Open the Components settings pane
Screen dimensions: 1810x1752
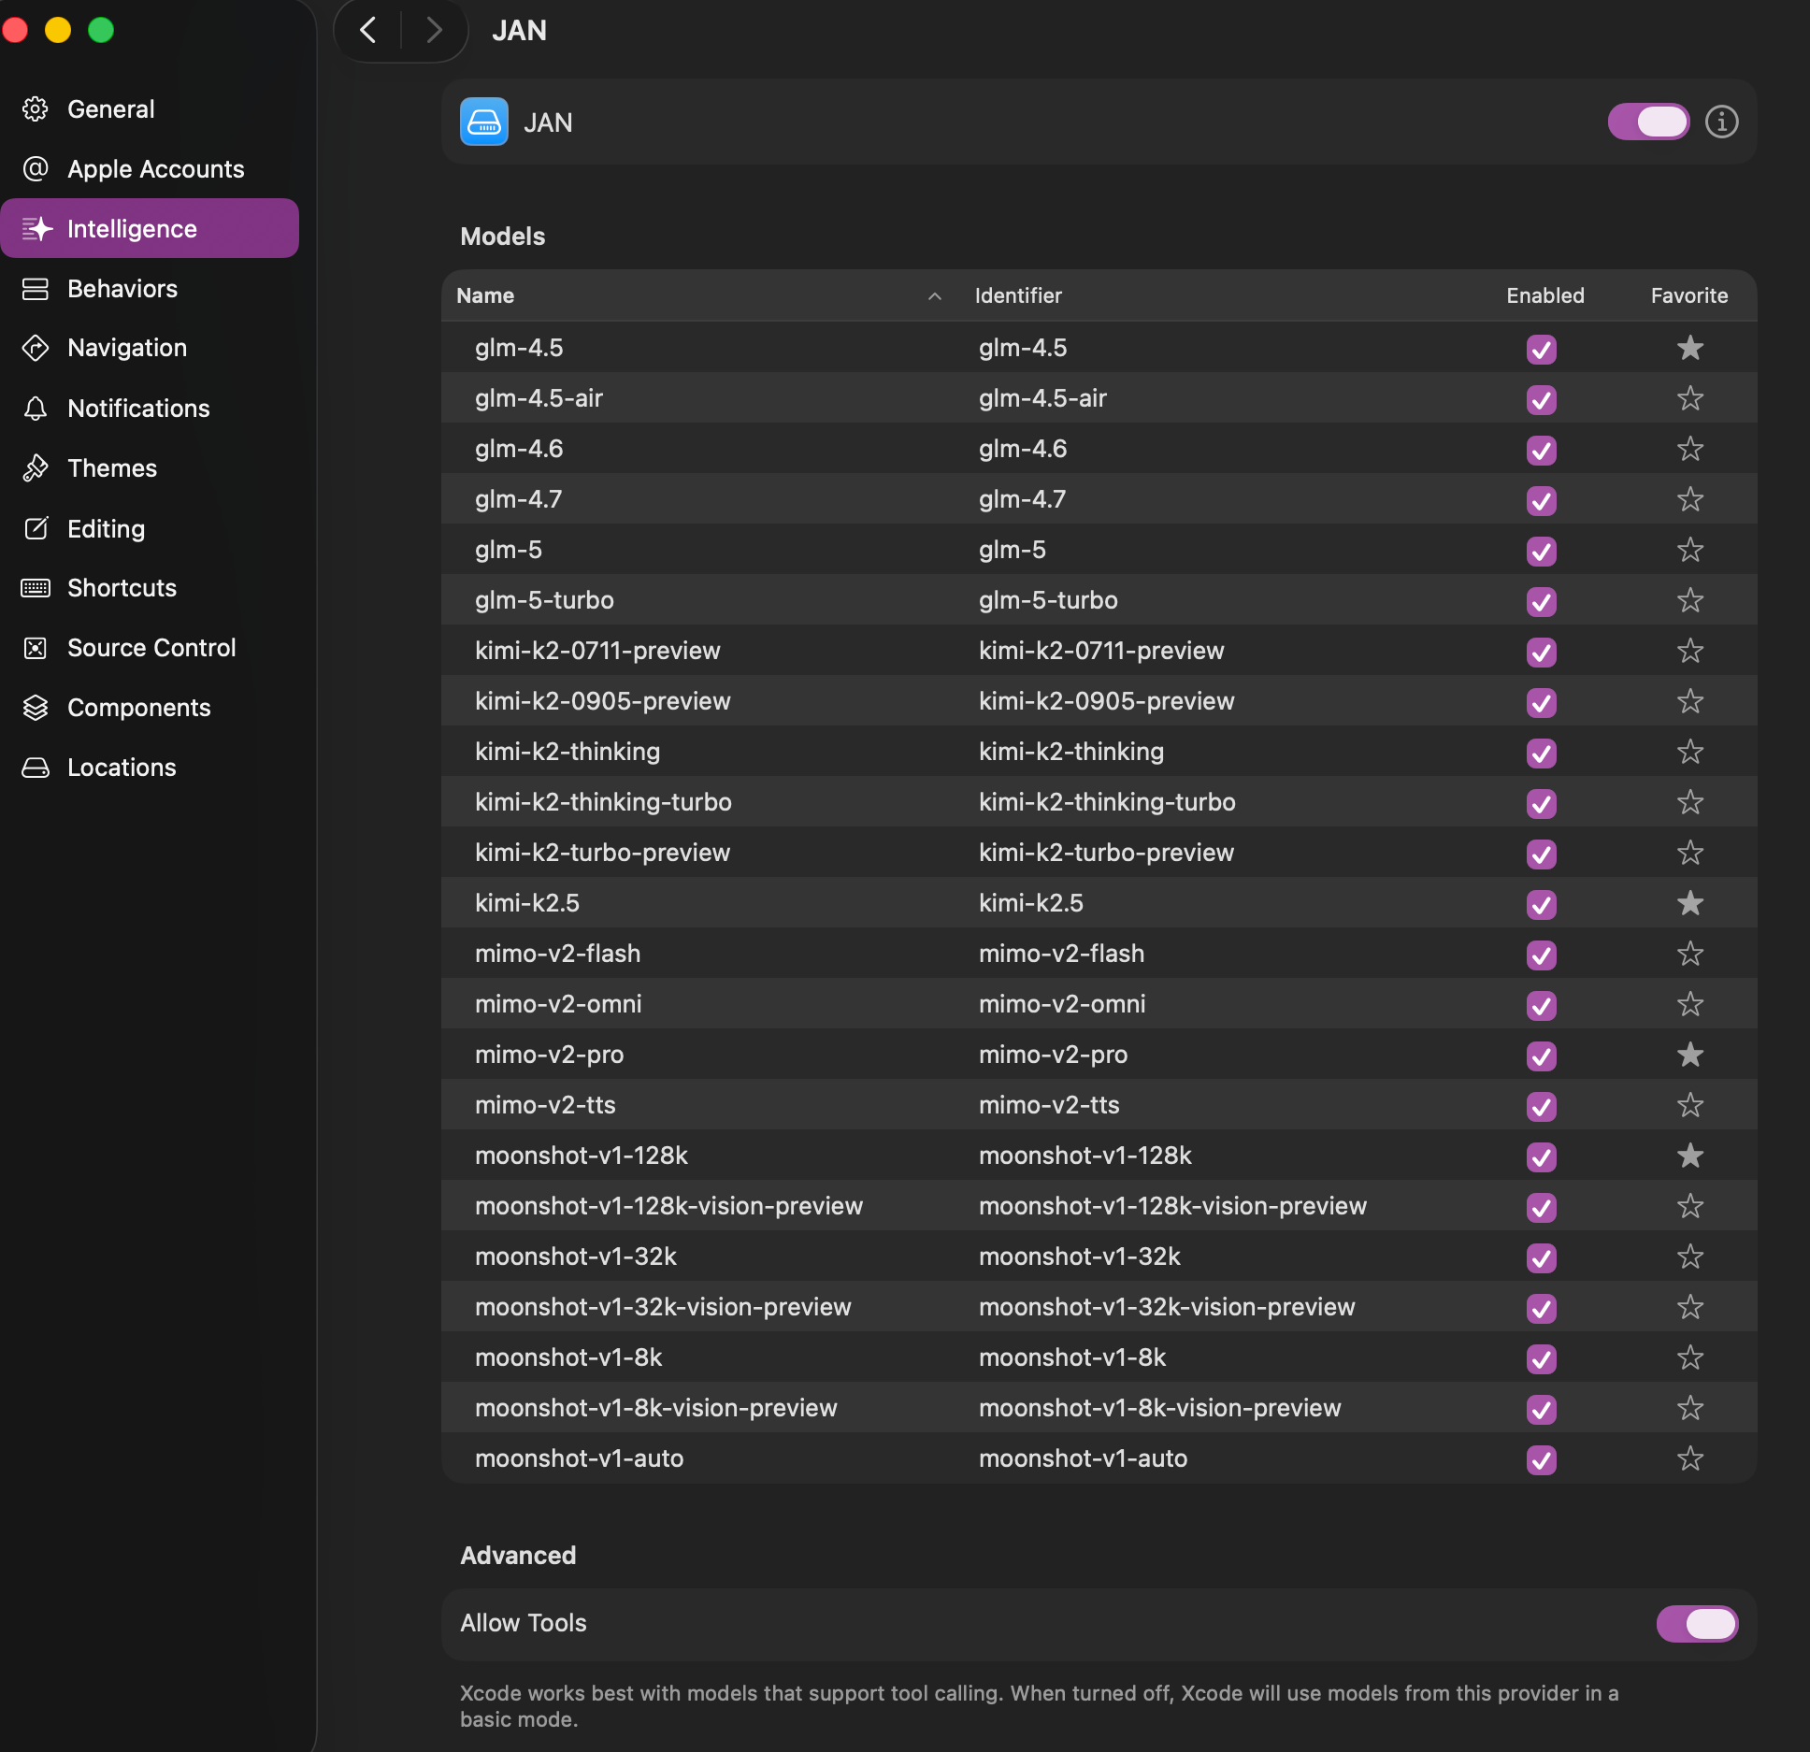pyautogui.click(x=138, y=708)
